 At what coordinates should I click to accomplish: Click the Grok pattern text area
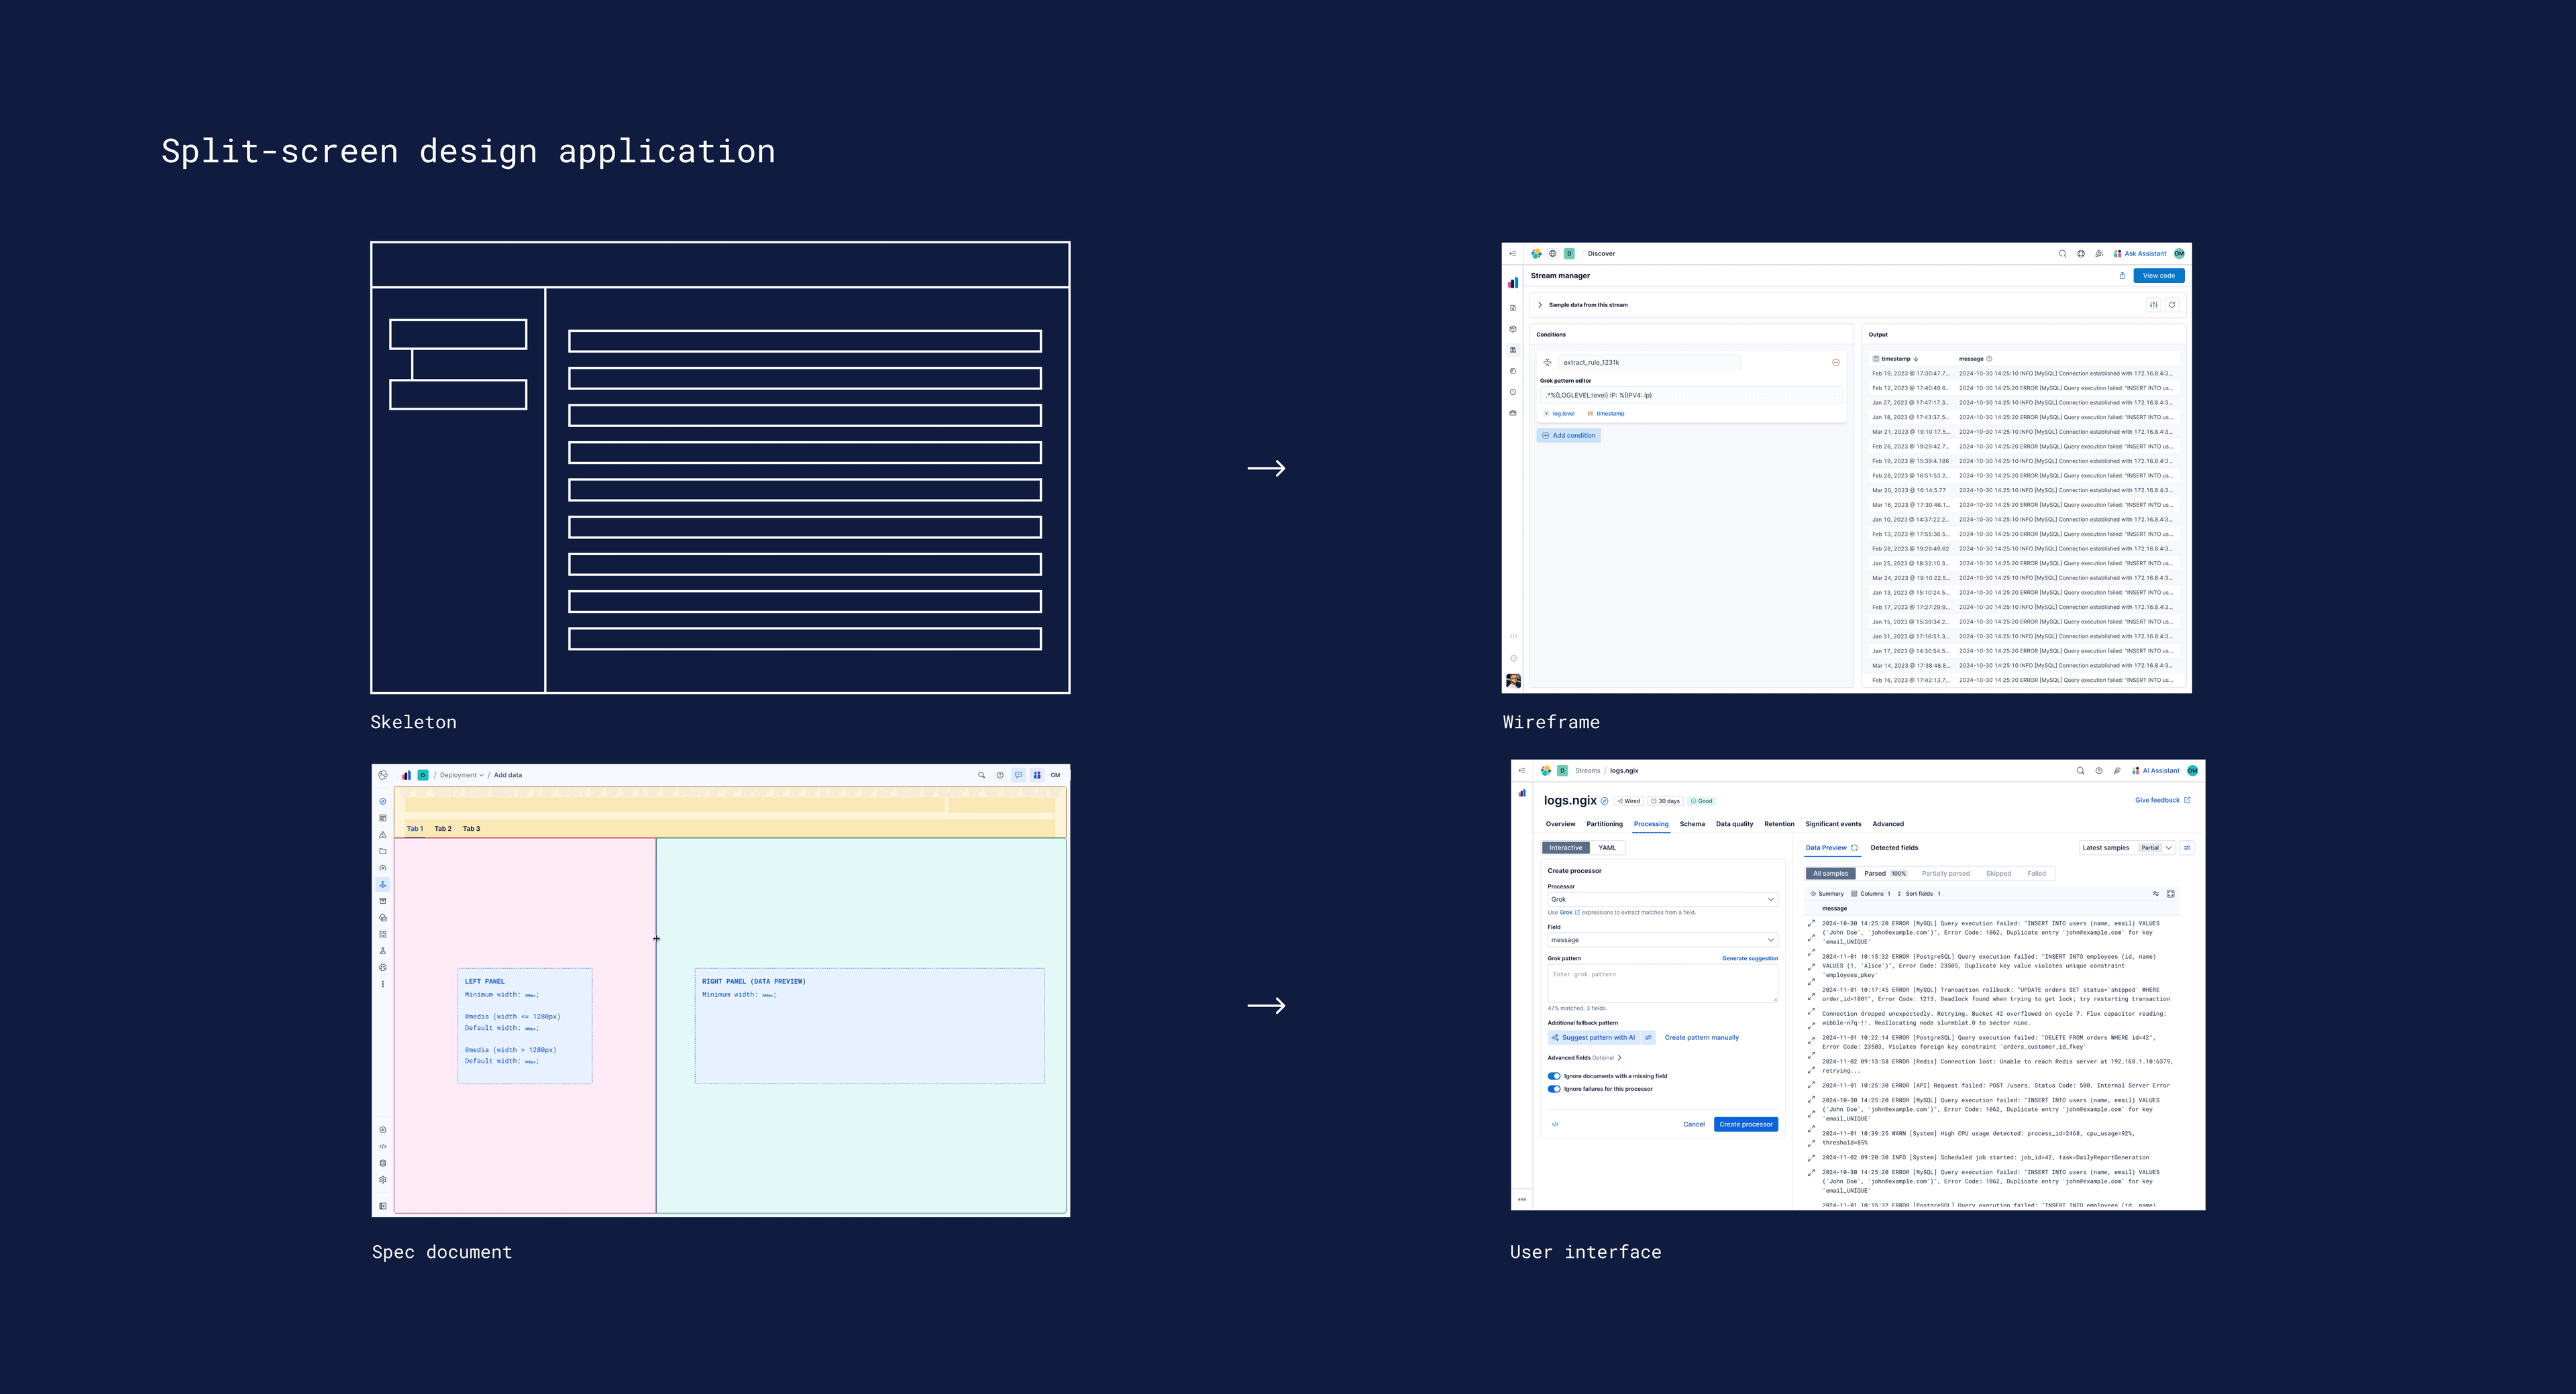point(1662,983)
